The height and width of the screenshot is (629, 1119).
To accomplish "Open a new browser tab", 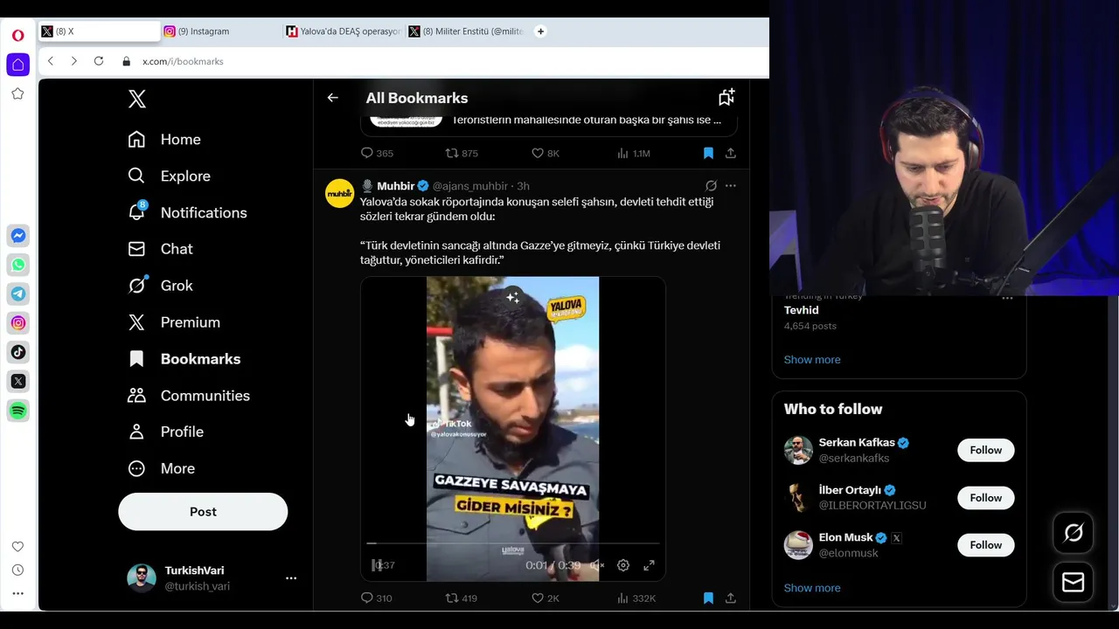I will tap(540, 31).
